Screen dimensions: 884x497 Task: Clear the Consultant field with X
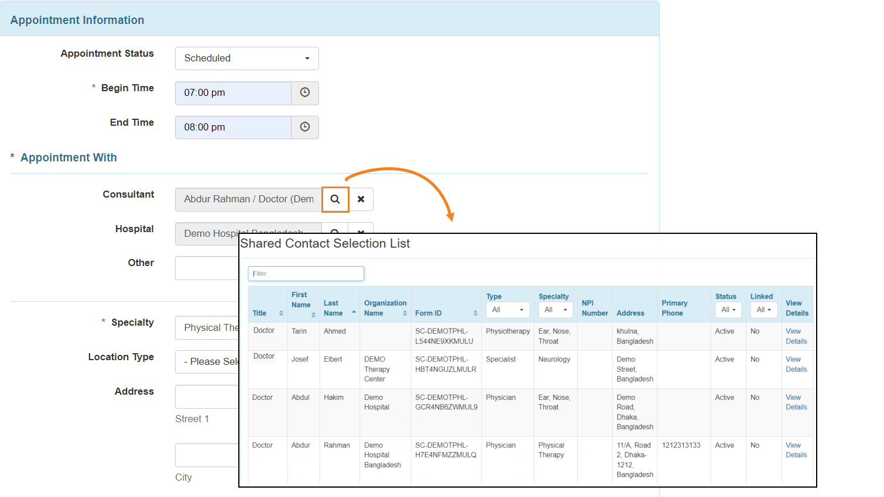click(x=361, y=199)
